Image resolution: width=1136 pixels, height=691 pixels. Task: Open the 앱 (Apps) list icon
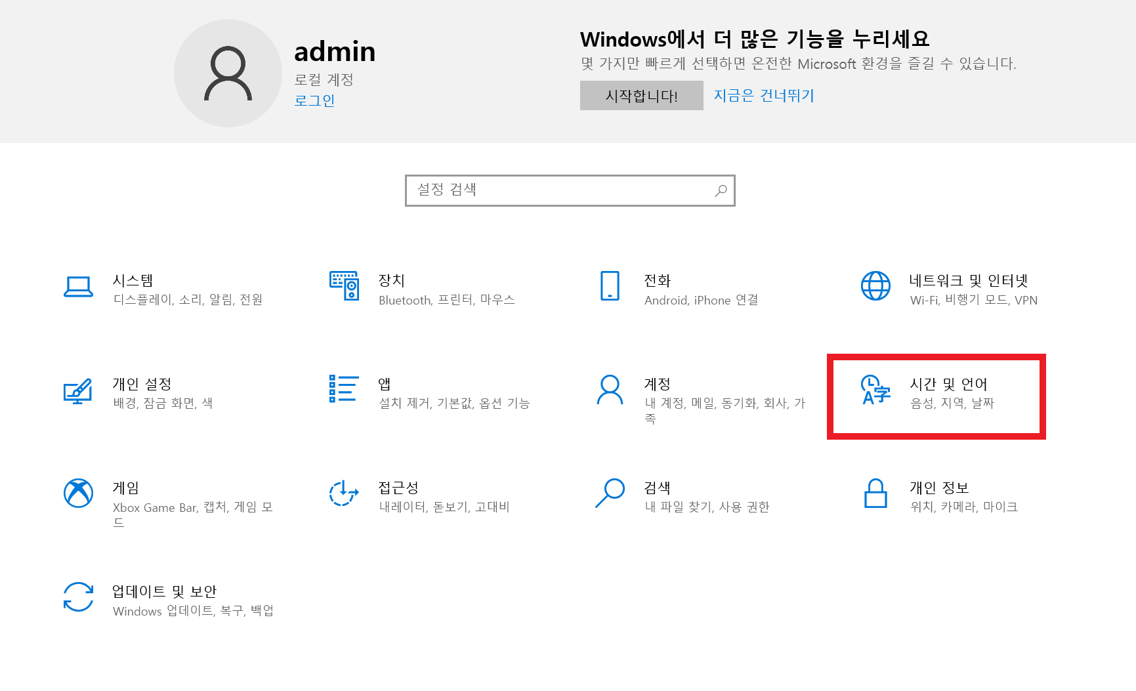point(344,388)
